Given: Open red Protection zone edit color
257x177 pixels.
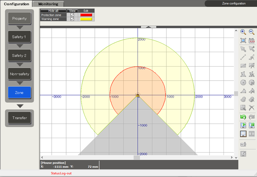Looking at the screenshot, I should [86, 15].
